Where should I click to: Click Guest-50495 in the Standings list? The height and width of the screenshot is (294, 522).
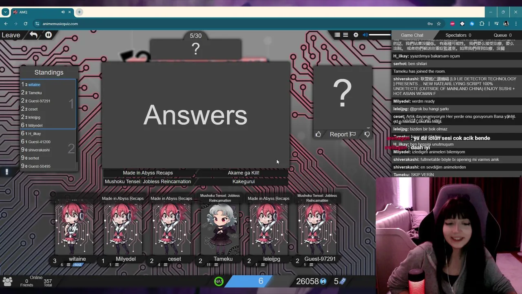(x=39, y=166)
